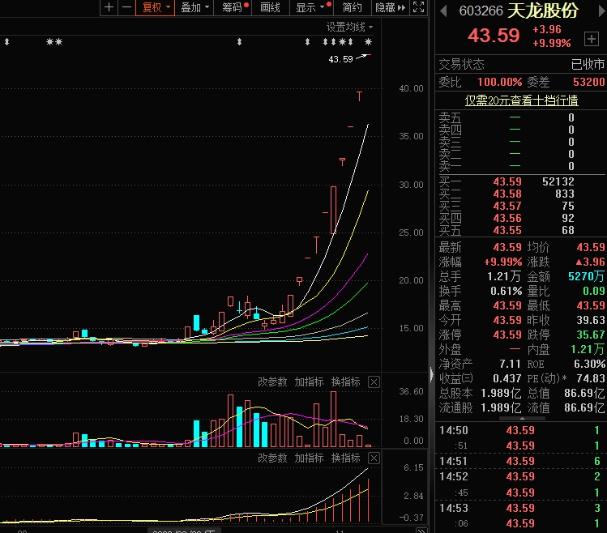This screenshot has width=607, height=533.
Task: Close the lower MACD indicator panel
Action: pos(374,458)
